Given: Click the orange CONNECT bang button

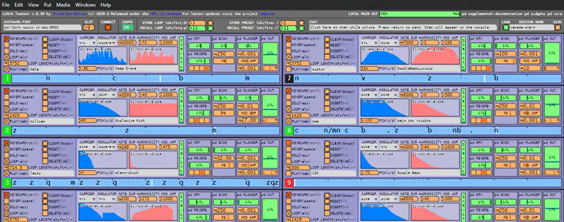Looking at the screenshot, I should pyautogui.click(x=108, y=28).
